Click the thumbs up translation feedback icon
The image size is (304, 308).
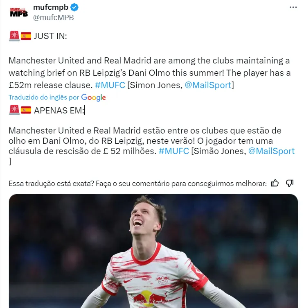click(x=275, y=183)
